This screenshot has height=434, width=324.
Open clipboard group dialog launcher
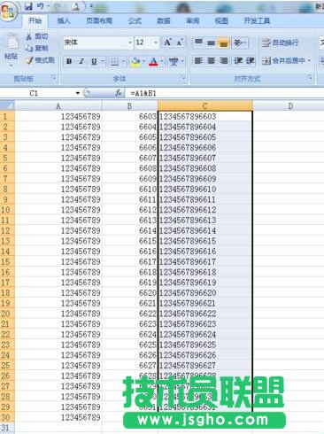53,78
